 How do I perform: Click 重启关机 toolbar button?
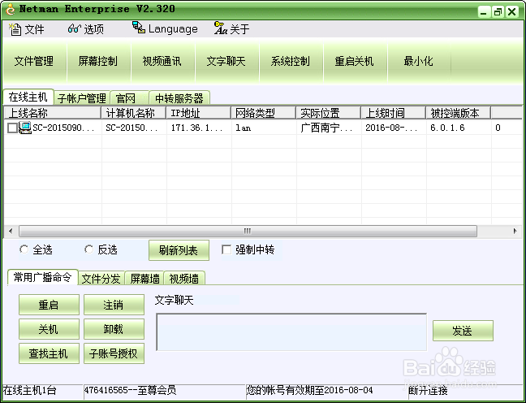click(354, 62)
